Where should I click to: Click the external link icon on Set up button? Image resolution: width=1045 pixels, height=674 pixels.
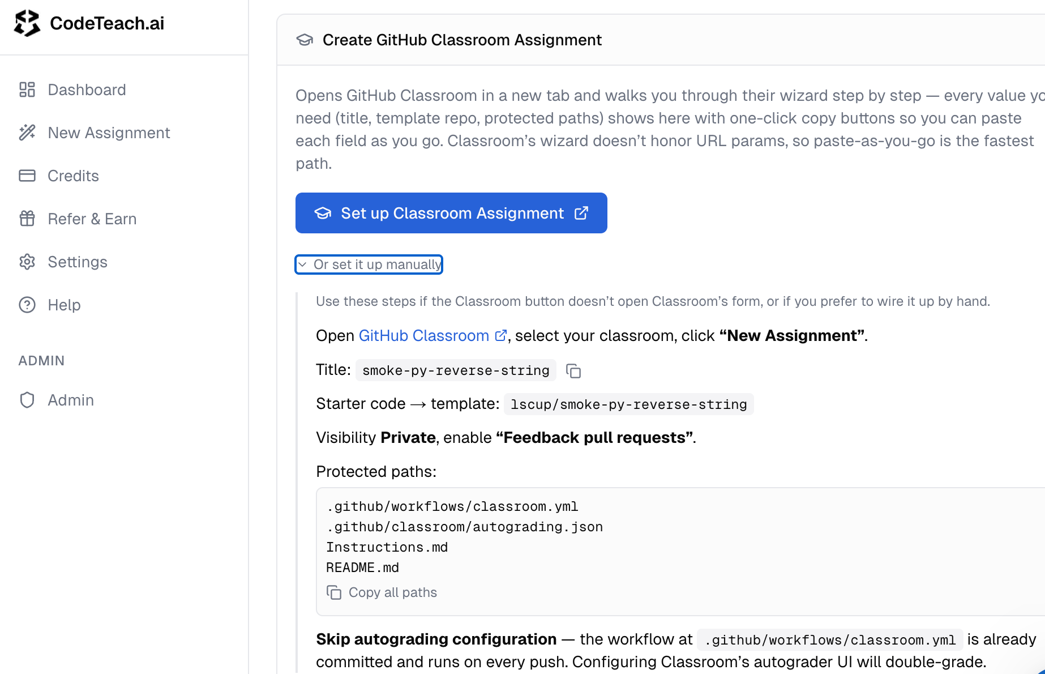click(x=581, y=213)
